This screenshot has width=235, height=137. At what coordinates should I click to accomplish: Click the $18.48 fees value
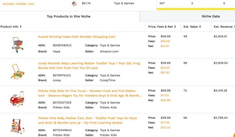165,41
